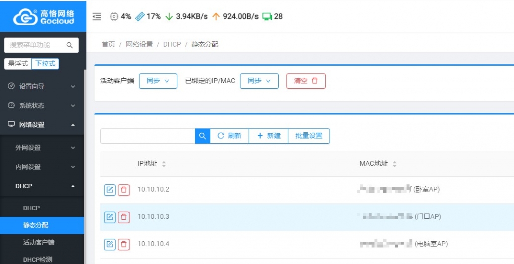This screenshot has height=264, width=514.
Task: Open DHCP page under DHCP group
Action: pos(42,208)
